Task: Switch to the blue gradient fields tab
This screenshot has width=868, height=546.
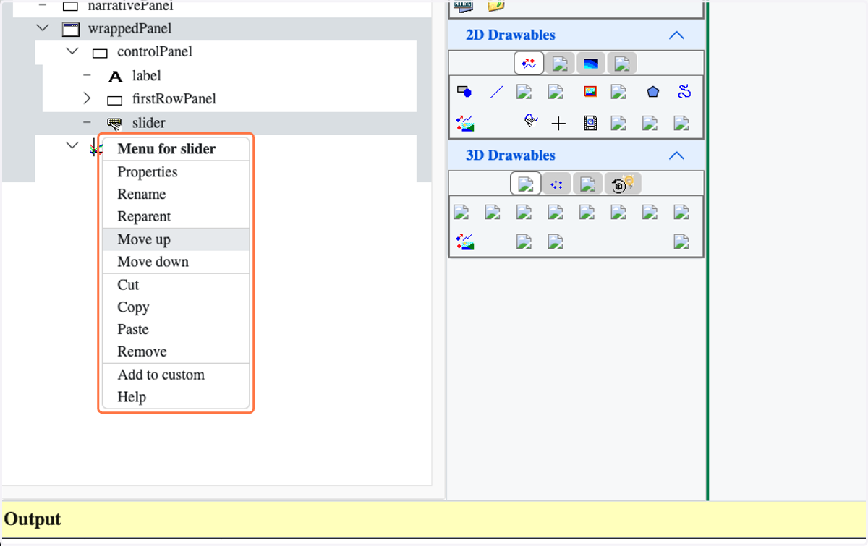Action: [x=590, y=64]
